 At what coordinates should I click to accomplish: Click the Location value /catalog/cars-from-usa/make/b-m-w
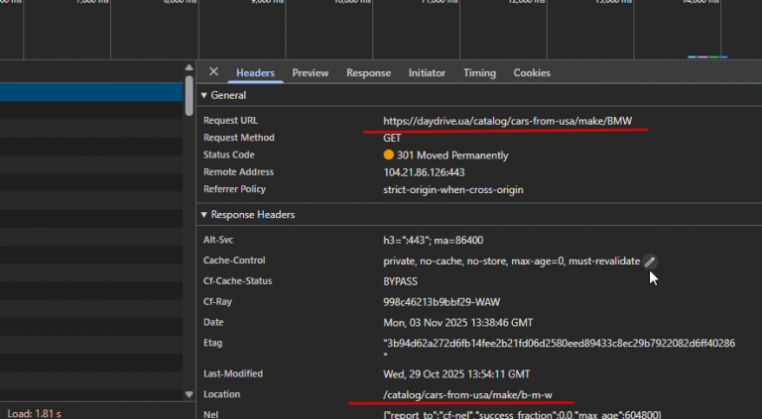point(467,395)
